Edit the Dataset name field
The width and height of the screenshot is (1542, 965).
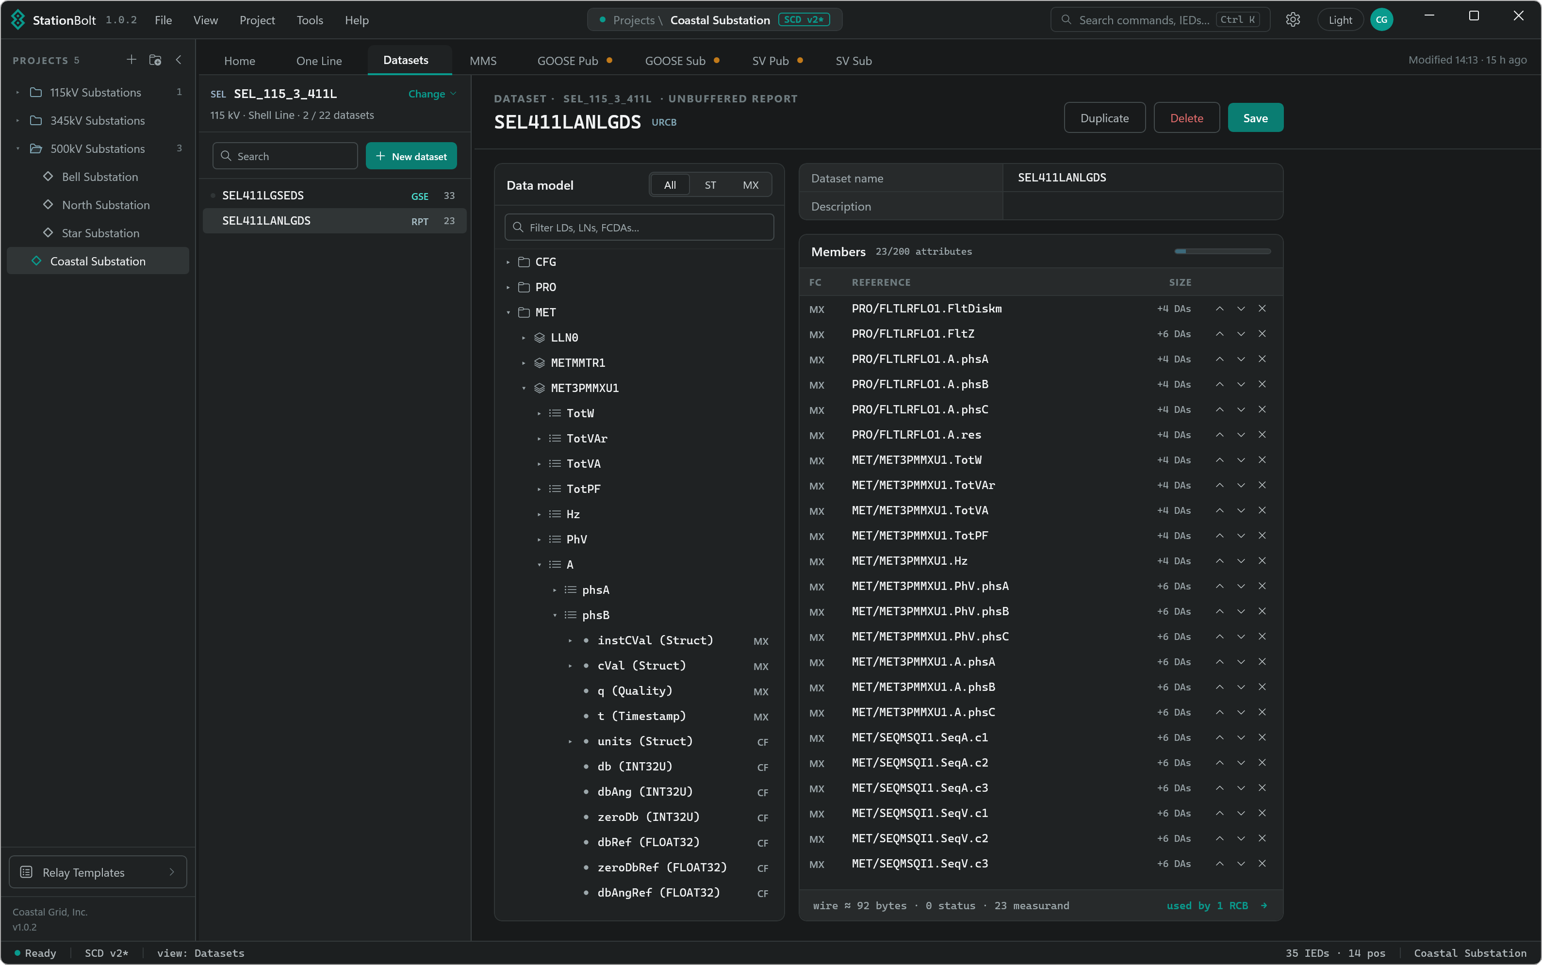(1143, 178)
